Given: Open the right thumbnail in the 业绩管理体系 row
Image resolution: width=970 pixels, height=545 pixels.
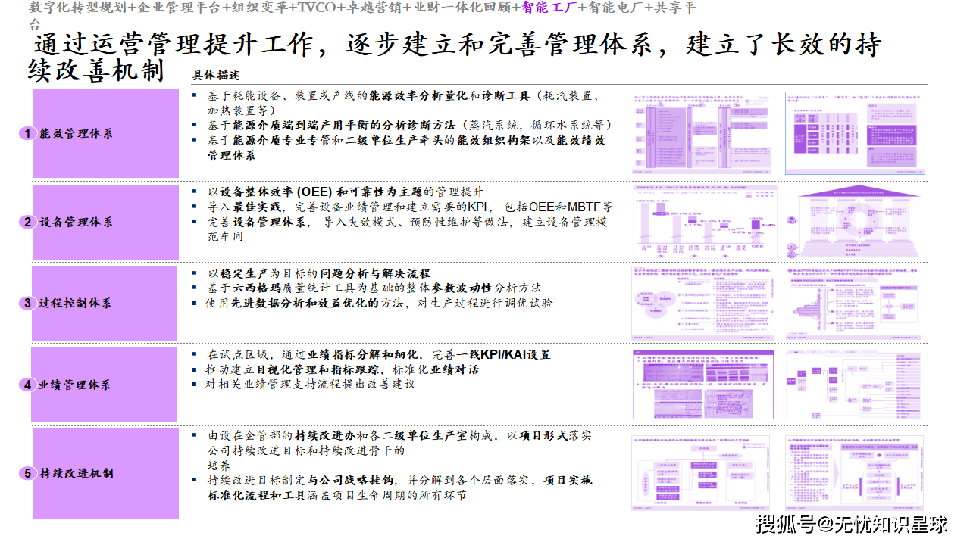Looking at the screenshot, I should point(855,384).
